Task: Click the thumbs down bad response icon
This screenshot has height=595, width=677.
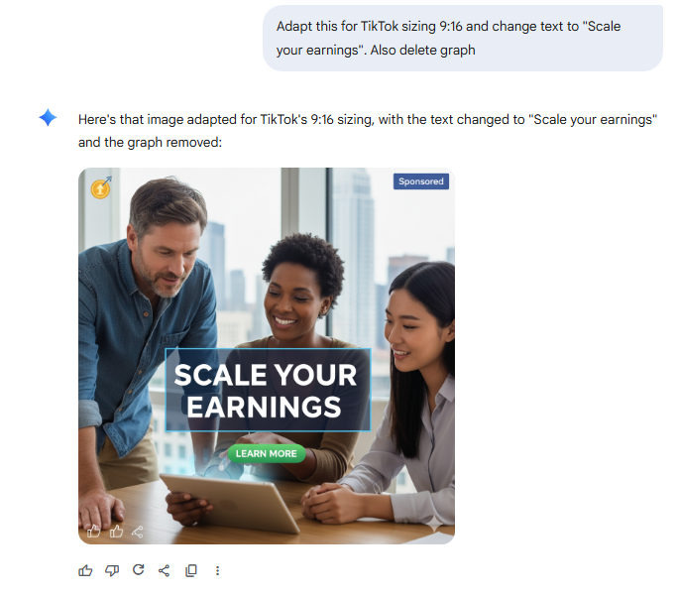Action: coord(112,571)
